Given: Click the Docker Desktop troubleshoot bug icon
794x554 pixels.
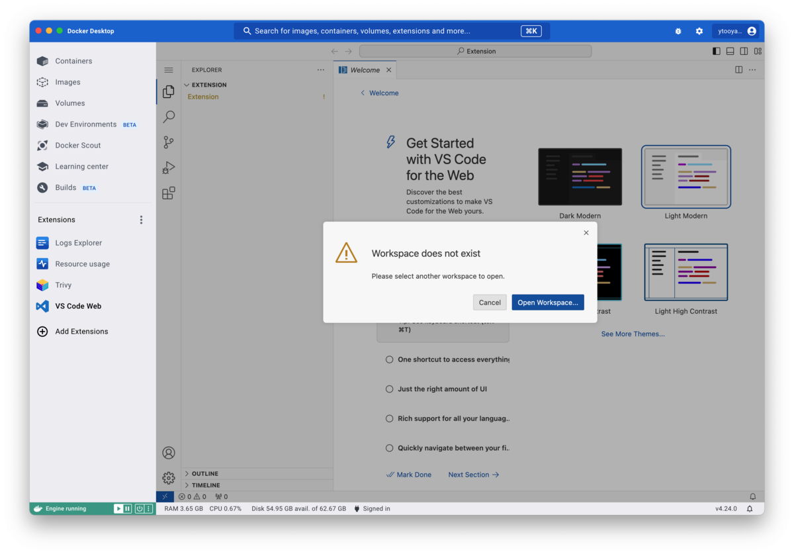Looking at the screenshot, I should point(678,31).
